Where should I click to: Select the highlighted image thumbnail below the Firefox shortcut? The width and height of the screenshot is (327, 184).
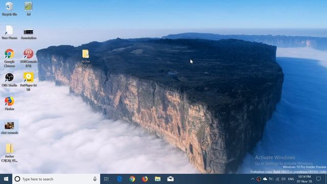point(9,127)
